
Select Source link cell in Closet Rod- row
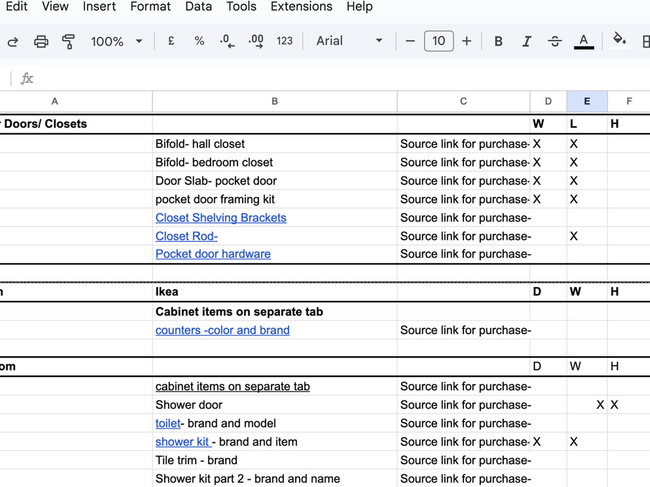coord(464,236)
